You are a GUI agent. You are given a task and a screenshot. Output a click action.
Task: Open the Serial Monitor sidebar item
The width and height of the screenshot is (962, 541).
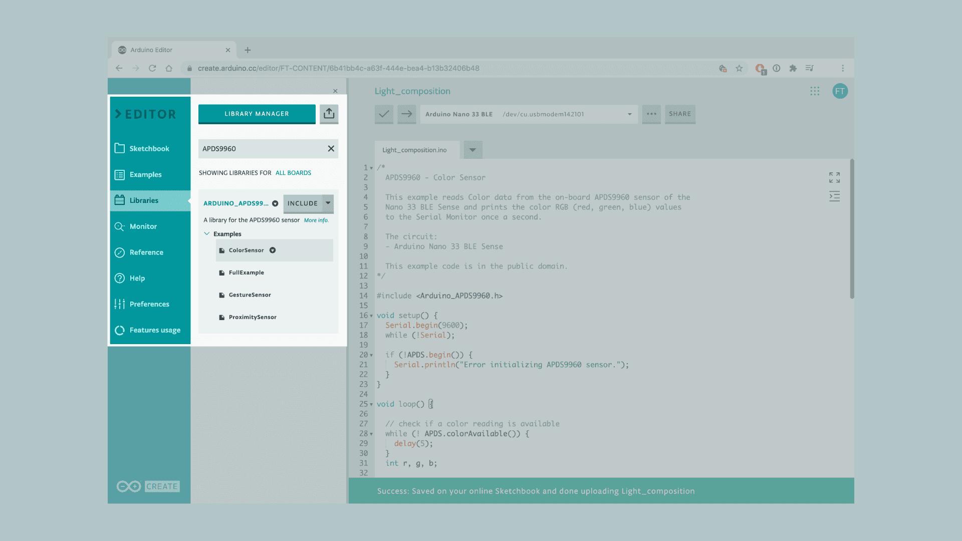pyautogui.click(x=143, y=226)
